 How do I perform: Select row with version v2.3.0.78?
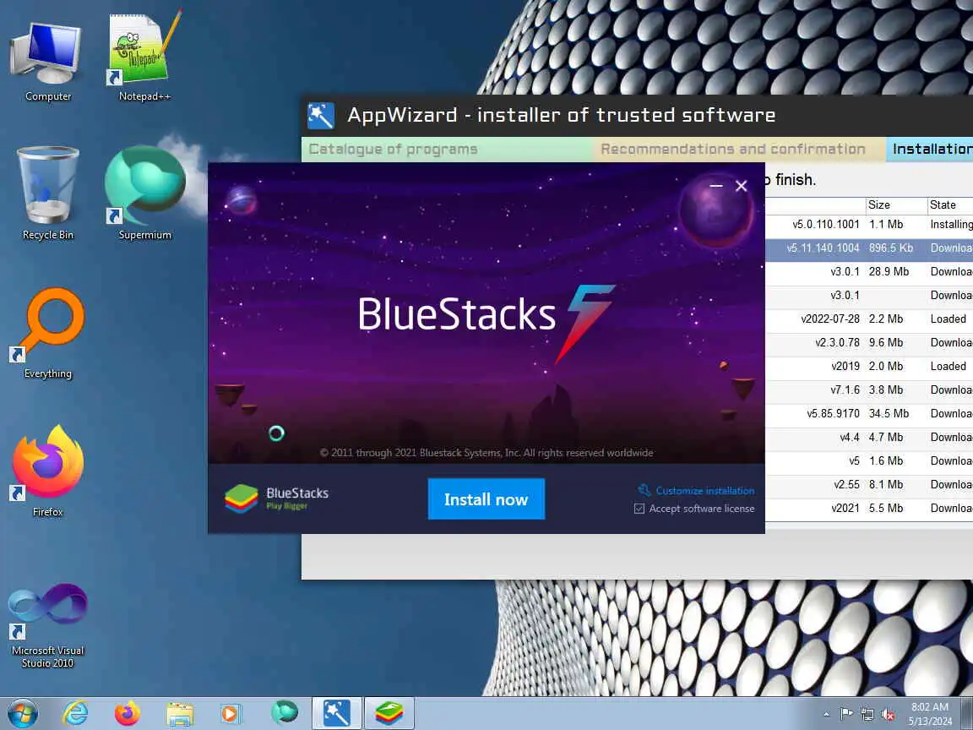point(869,343)
